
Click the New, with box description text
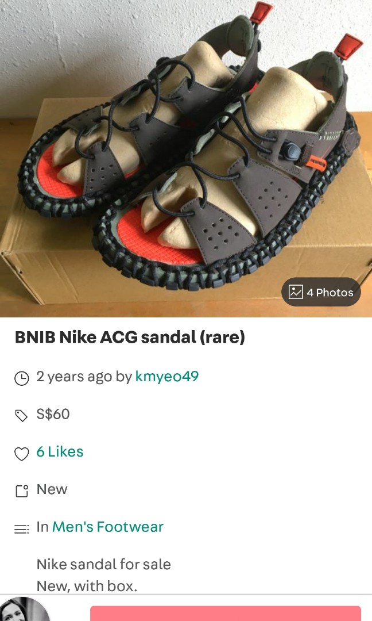[x=86, y=586]
